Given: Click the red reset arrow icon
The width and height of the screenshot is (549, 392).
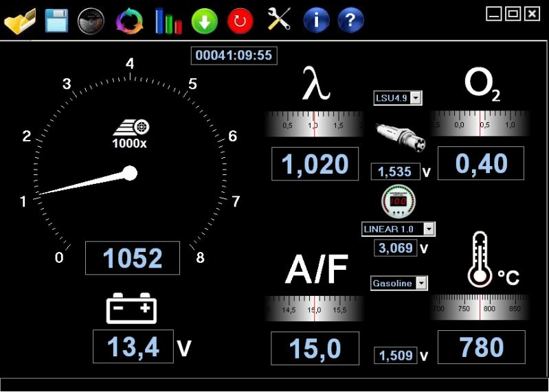Looking at the screenshot, I should [x=240, y=21].
